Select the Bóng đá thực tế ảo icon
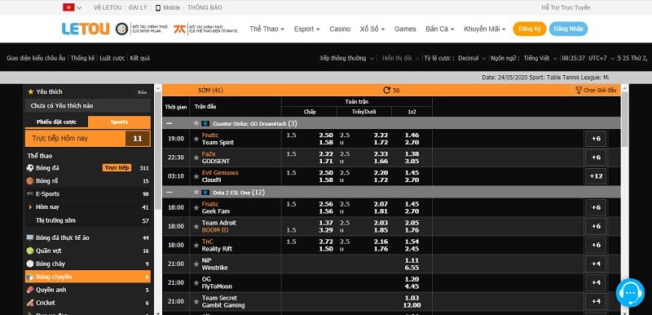Screen dimensions: 652x315 pyautogui.click(x=30, y=237)
